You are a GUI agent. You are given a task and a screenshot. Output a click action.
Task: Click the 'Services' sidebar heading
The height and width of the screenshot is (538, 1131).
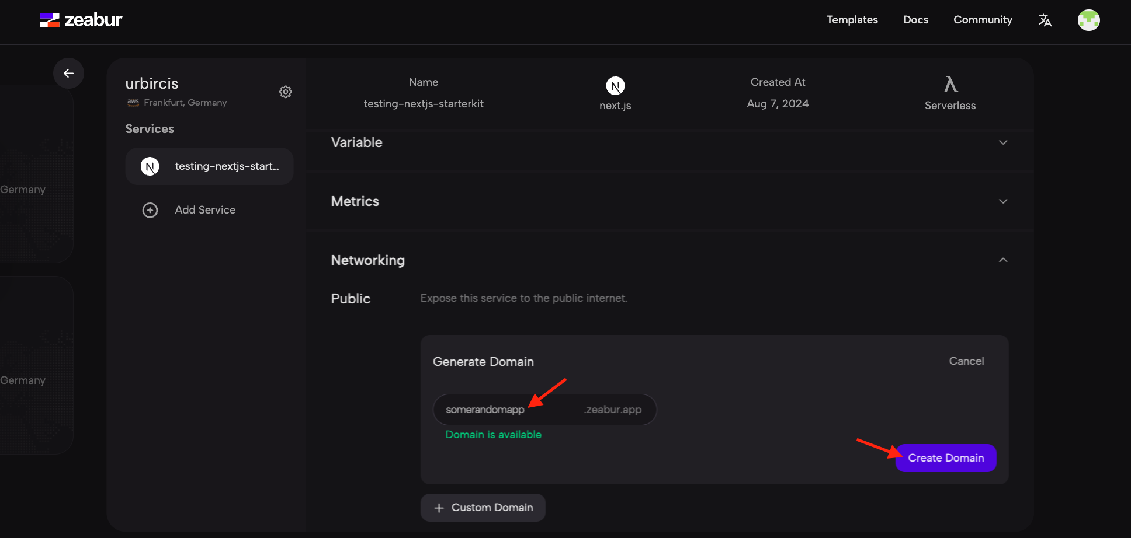[x=150, y=129]
